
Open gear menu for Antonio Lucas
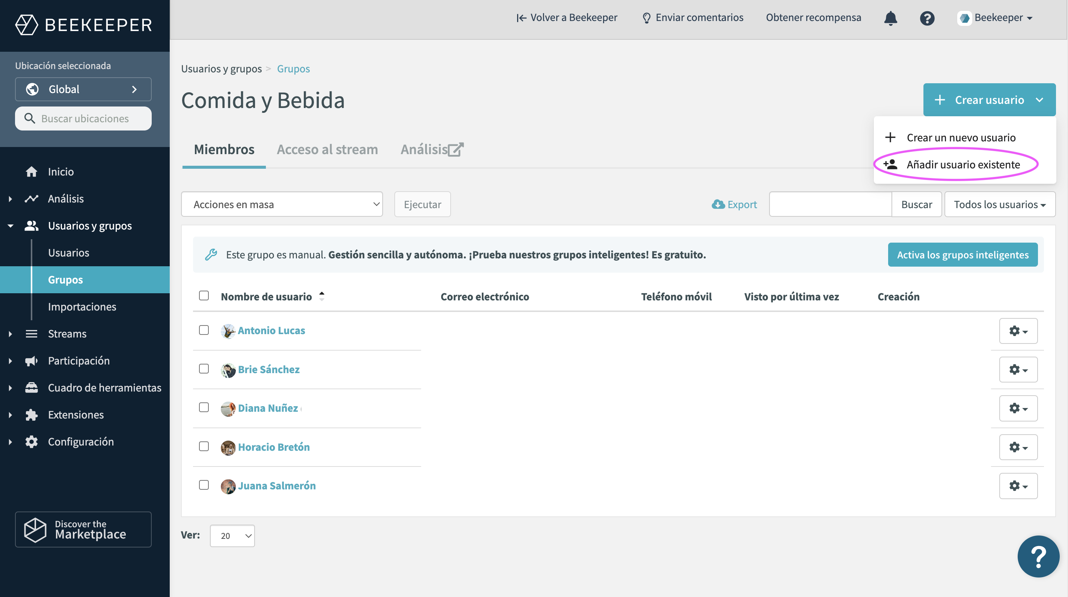click(1018, 331)
